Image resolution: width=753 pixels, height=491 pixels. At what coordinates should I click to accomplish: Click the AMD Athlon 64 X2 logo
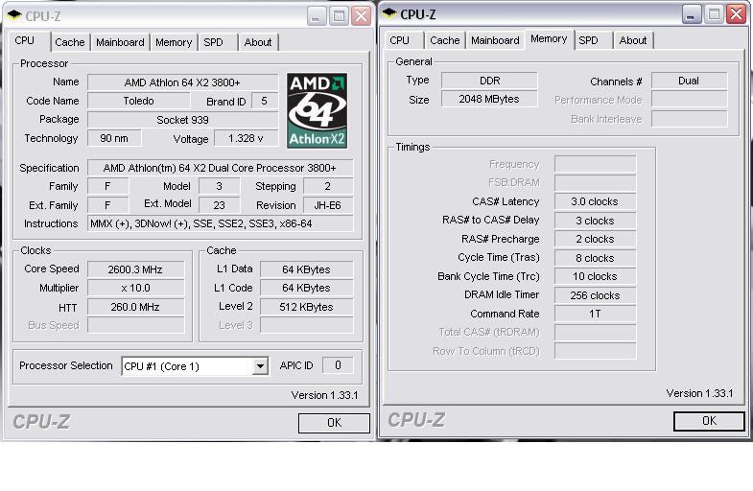point(317,110)
